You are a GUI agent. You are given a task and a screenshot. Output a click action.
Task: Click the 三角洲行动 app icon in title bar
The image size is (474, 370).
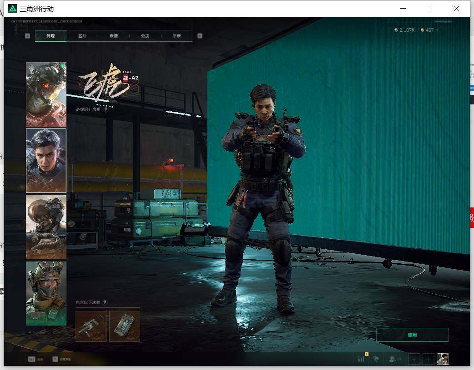point(13,9)
